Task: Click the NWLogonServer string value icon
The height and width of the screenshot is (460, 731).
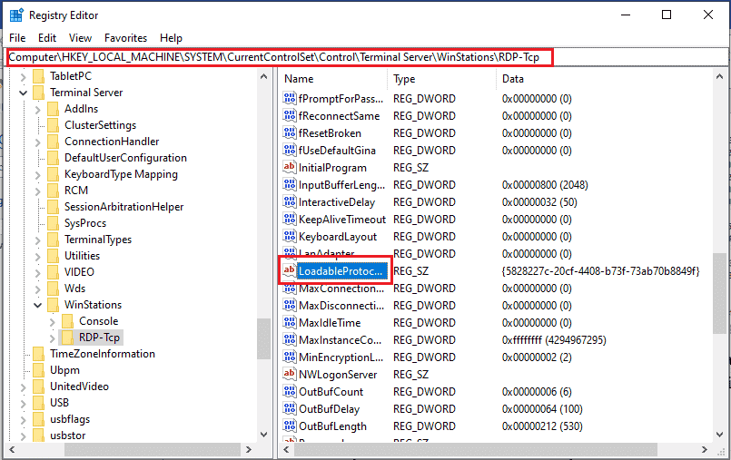Action: pyautogui.click(x=289, y=374)
